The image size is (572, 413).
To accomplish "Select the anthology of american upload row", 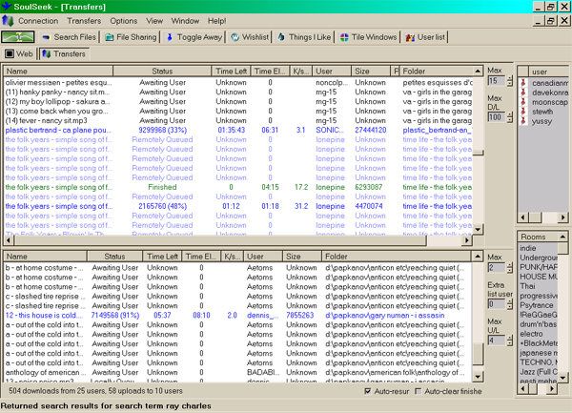I will pyautogui.click(x=238, y=372).
